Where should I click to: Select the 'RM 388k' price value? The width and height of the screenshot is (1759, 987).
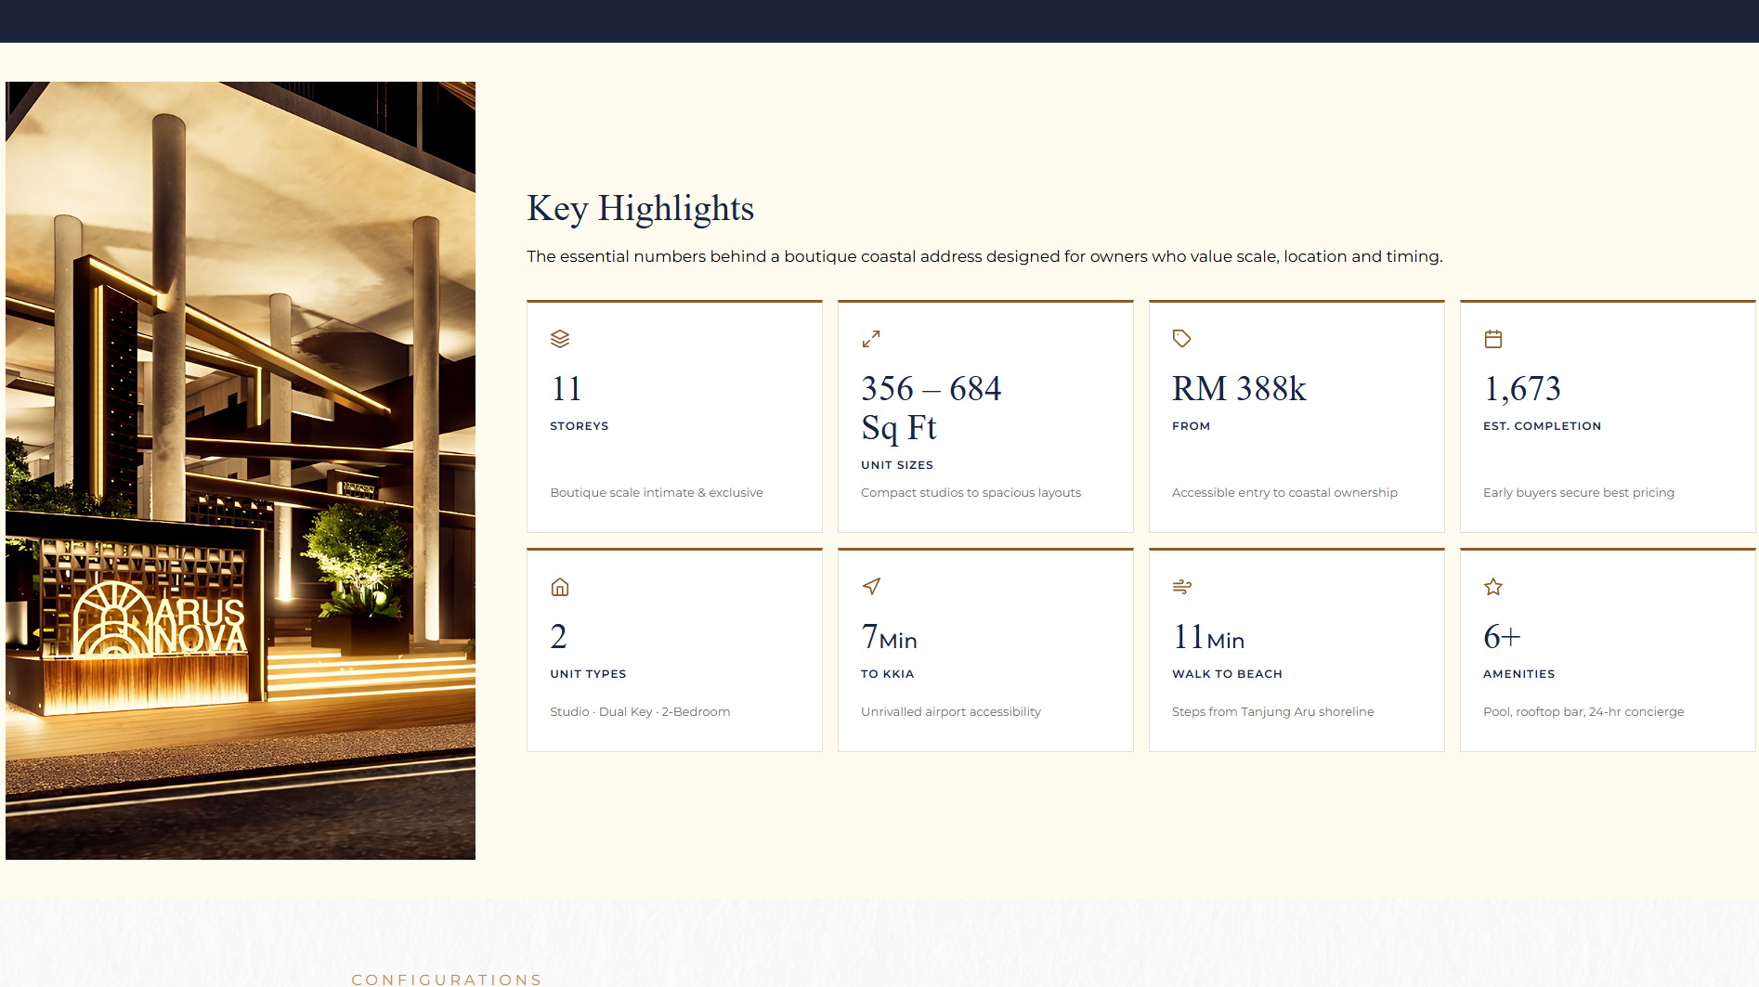click(1239, 388)
